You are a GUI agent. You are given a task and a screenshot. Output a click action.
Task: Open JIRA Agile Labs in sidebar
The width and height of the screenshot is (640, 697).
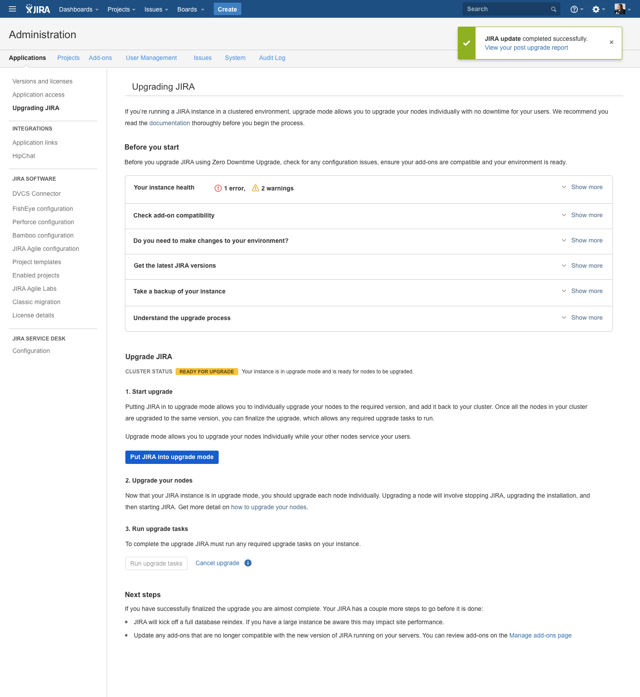34,289
